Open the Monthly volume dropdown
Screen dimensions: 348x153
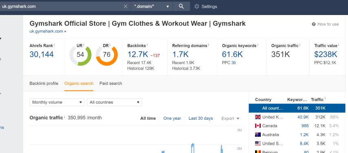(x=57, y=102)
